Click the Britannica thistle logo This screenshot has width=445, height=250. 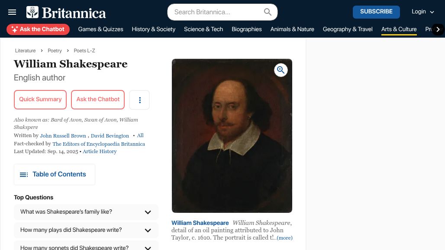[x=32, y=12]
